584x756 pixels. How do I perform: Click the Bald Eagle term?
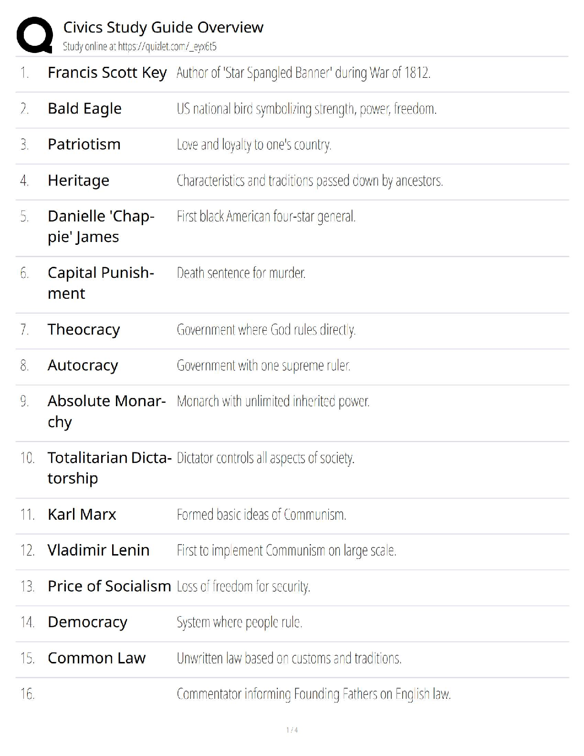(x=84, y=109)
